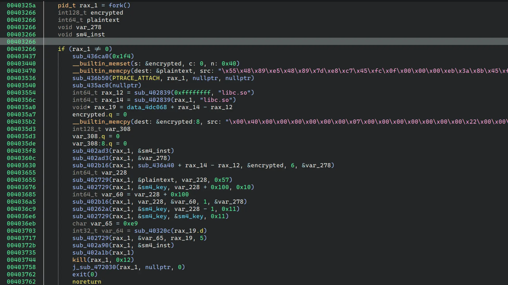Click the PTRACE_ATTACH constant

tap(136, 78)
